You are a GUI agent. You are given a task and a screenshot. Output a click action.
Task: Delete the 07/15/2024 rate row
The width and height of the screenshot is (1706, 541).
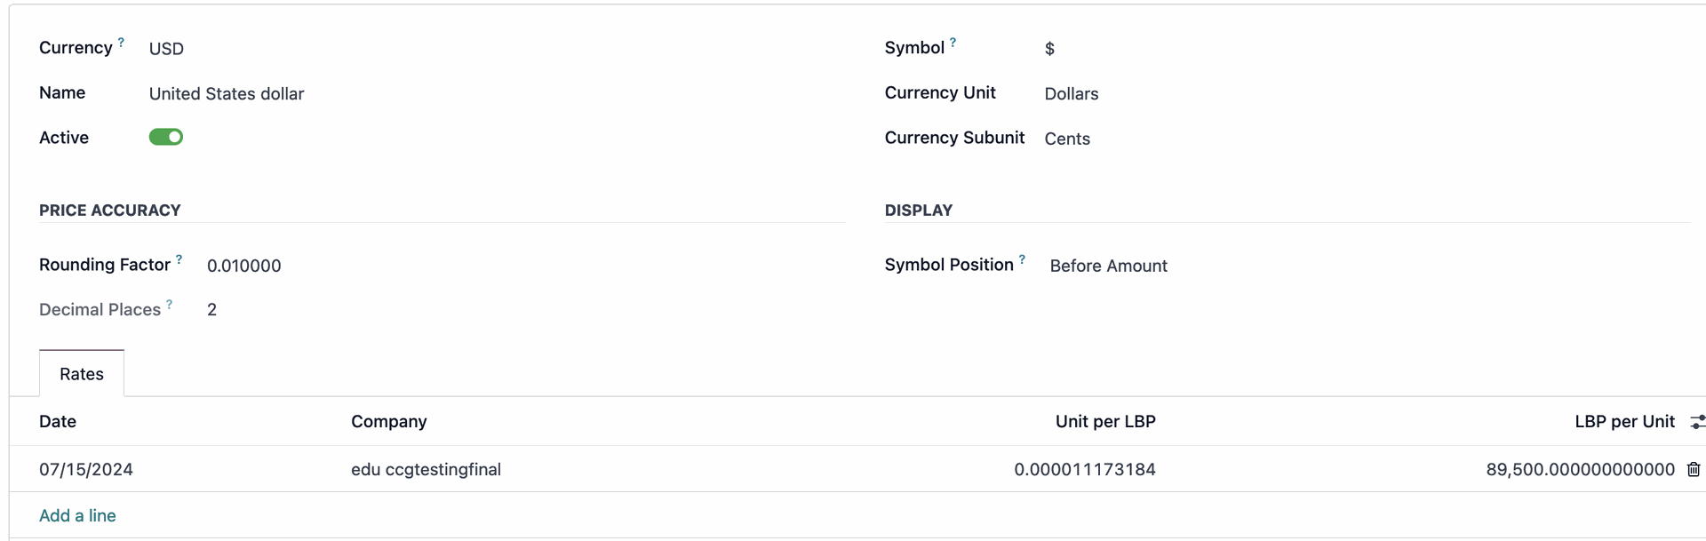coord(1694,470)
